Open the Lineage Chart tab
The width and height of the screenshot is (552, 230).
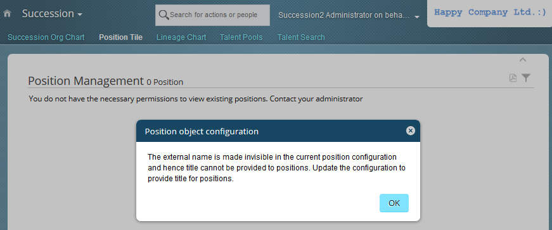click(181, 37)
